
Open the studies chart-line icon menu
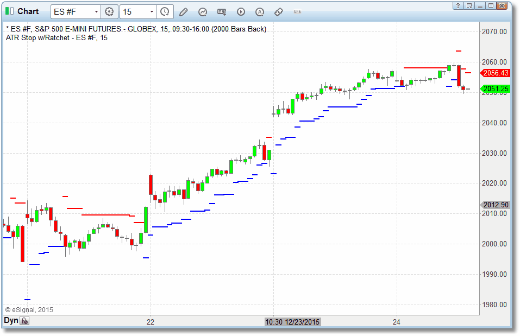click(203, 12)
